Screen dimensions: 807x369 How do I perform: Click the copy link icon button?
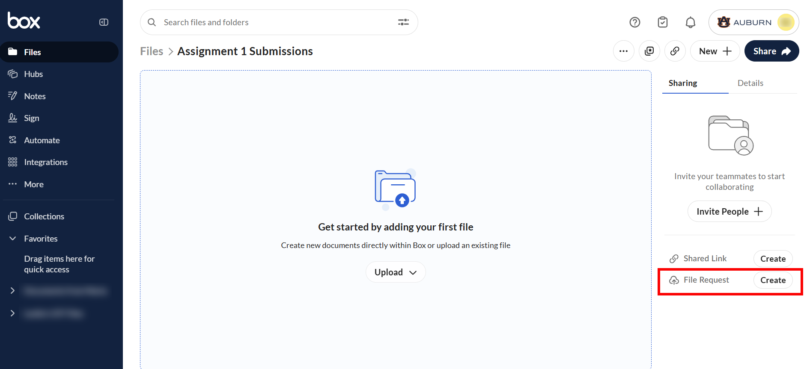[x=675, y=51]
